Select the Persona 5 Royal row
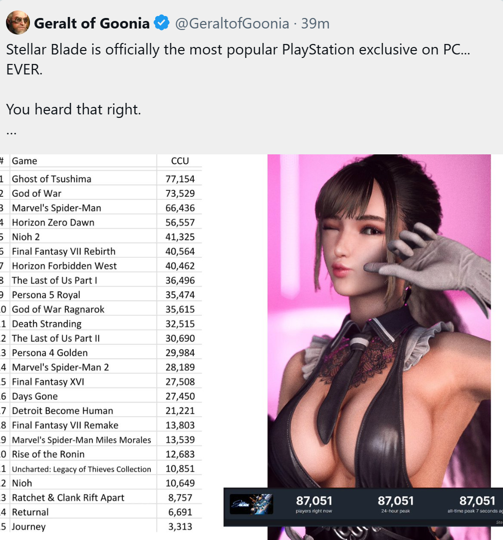Viewport: 503px width, 540px height. (101, 294)
